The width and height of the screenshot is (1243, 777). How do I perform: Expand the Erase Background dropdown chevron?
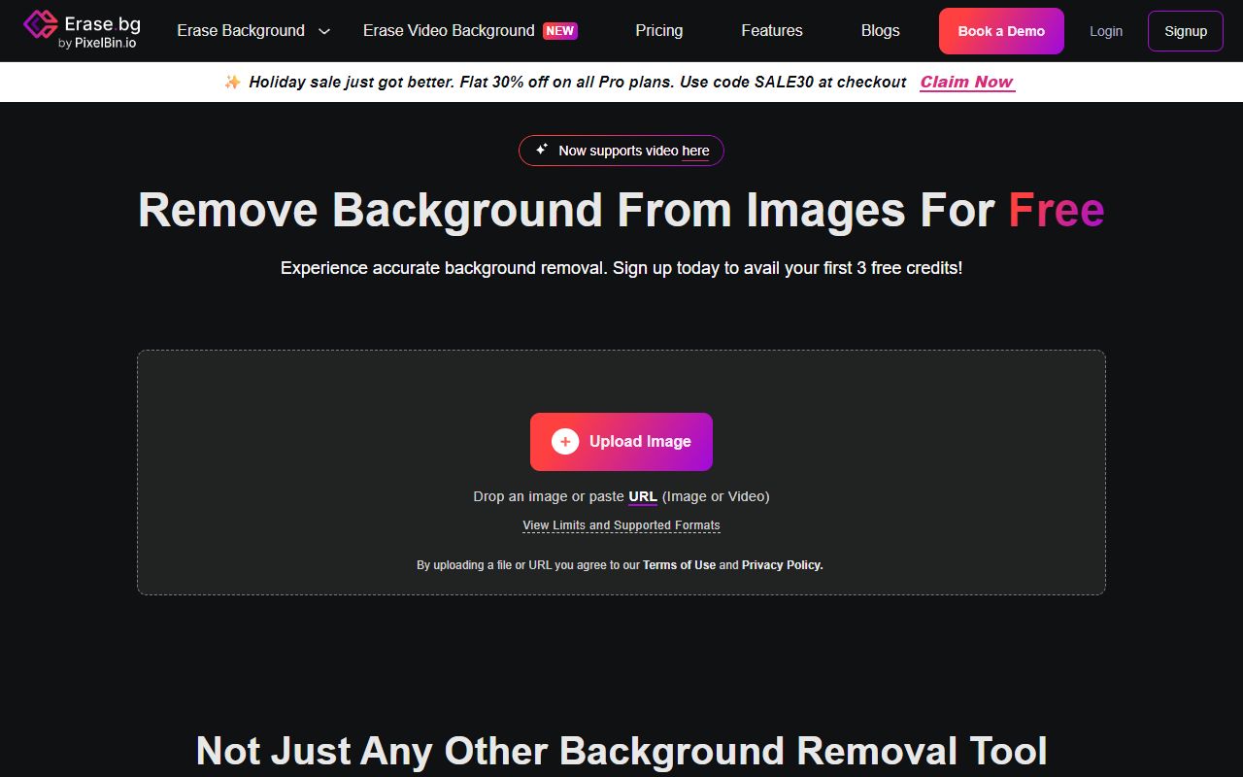pyautogui.click(x=324, y=32)
